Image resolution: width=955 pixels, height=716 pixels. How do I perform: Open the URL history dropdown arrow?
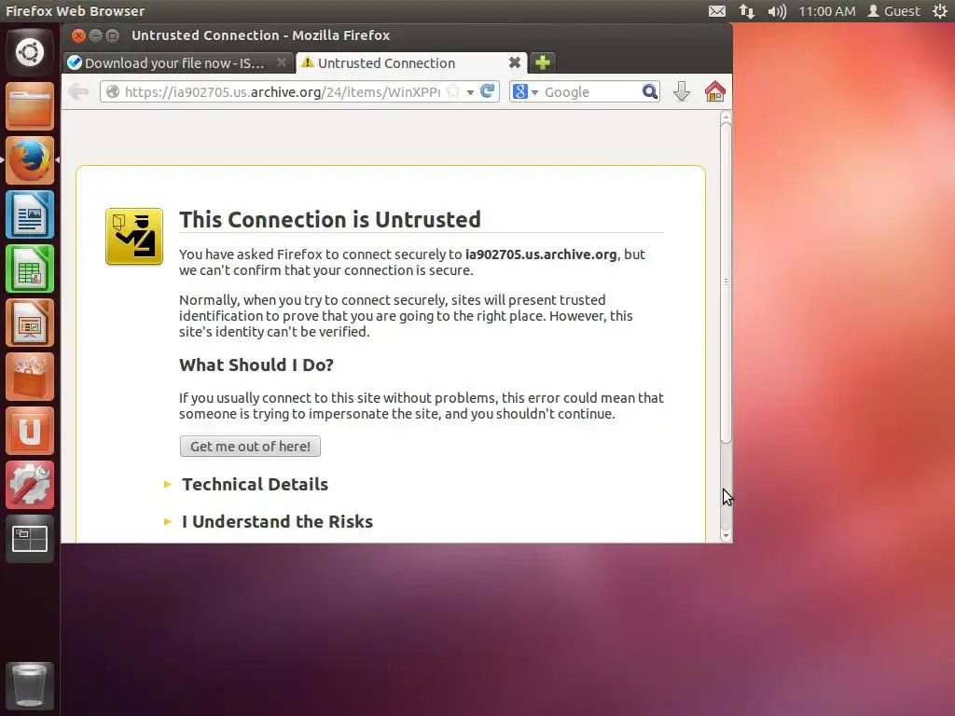coord(470,92)
